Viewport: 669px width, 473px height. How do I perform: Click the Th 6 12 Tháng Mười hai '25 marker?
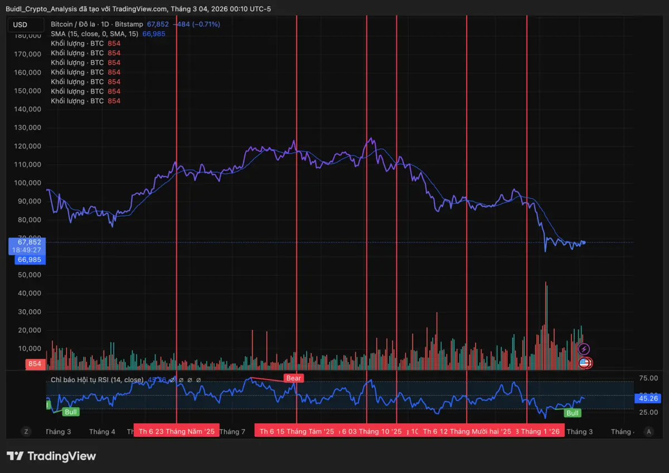(466, 431)
